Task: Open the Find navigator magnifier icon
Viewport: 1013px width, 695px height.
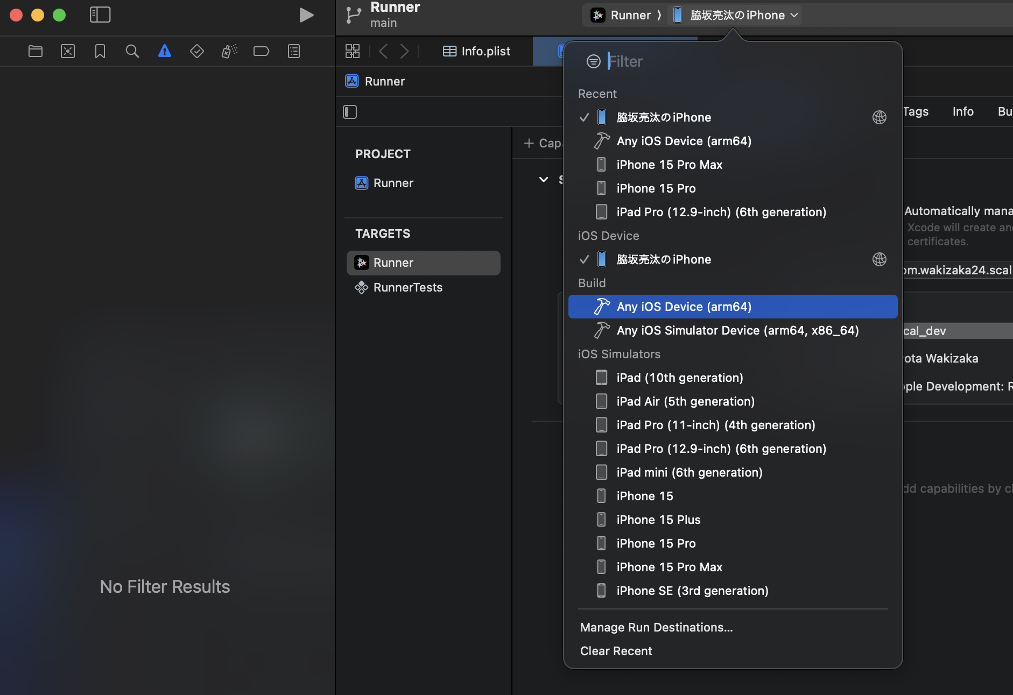Action: point(132,51)
